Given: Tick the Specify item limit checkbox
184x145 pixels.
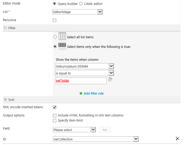Looking at the screenshot, I should click(x=55, y=121).
